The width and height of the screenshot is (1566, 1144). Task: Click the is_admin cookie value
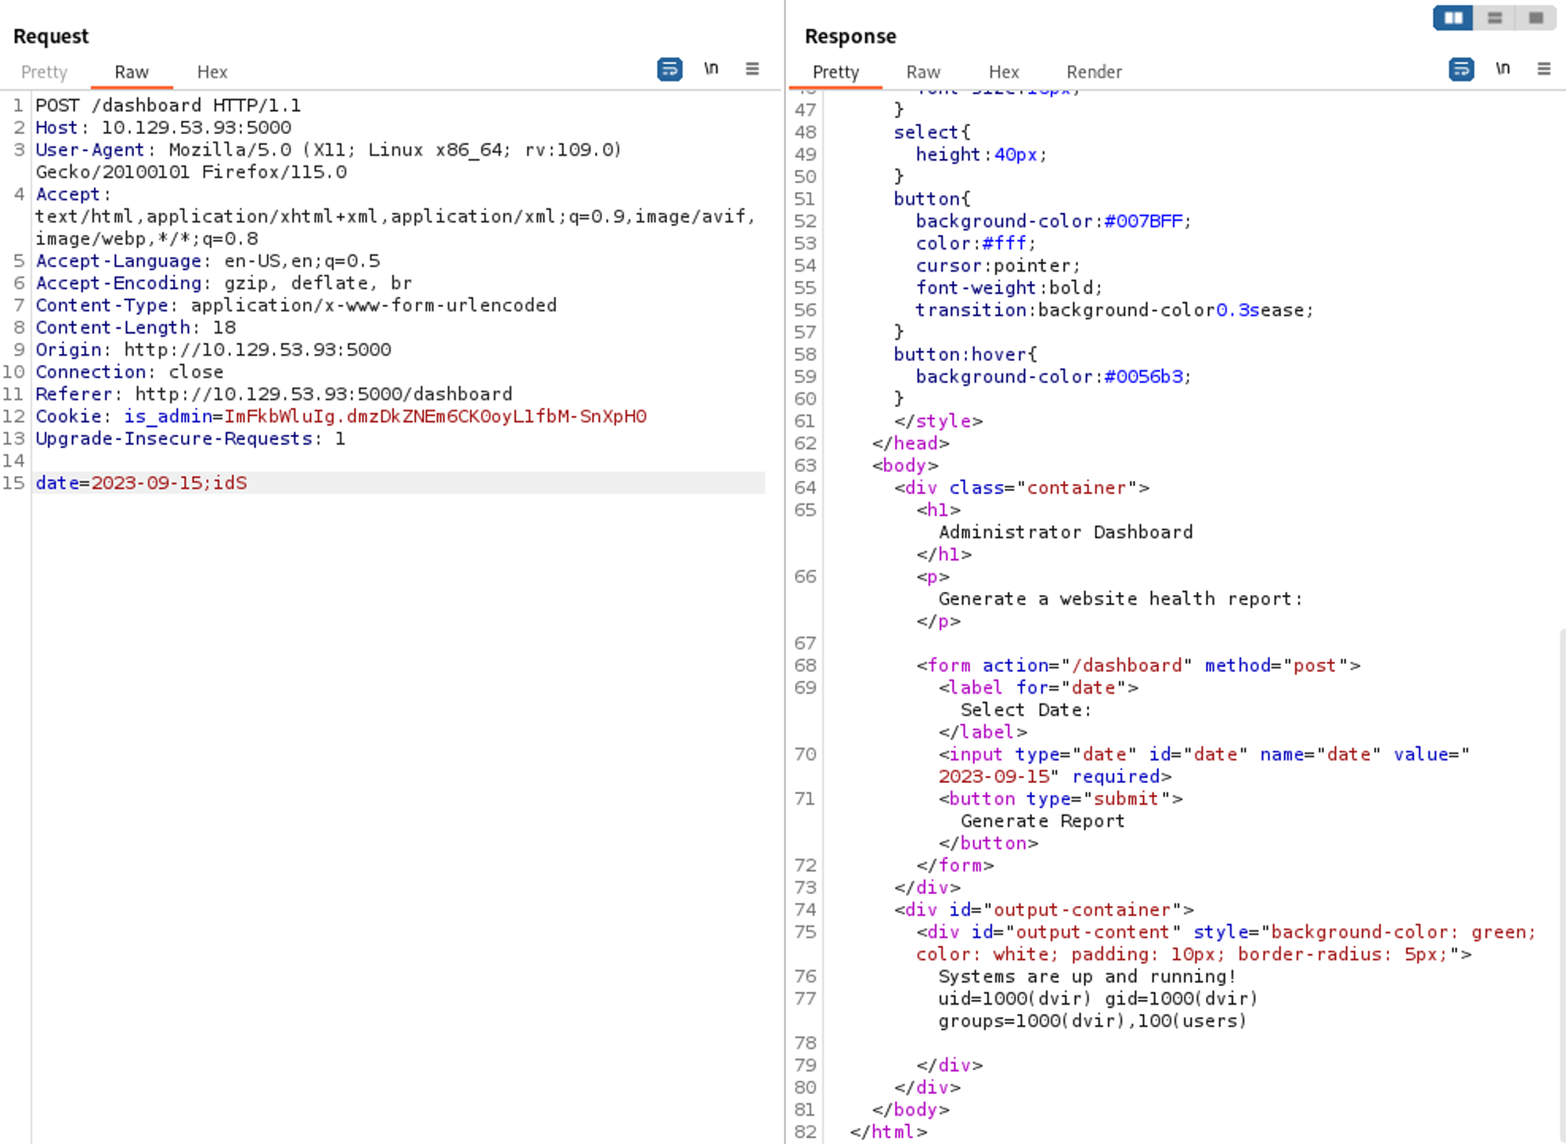435,417
